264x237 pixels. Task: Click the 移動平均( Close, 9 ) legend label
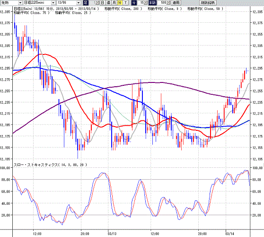165,9
